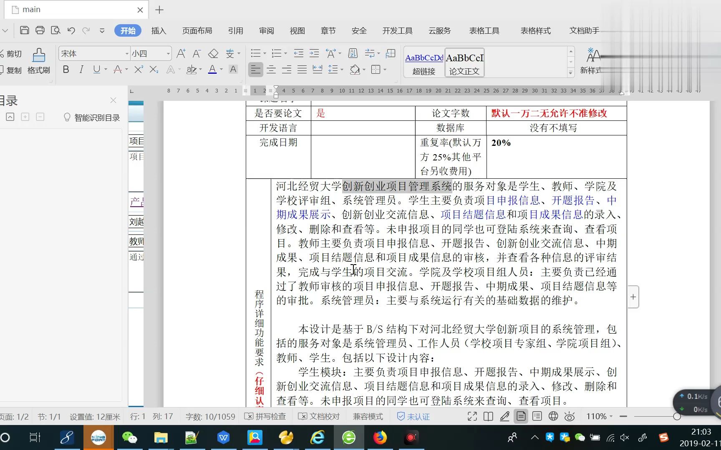Open the font color dropdown arrow
This screenshot has height=450, width=721.
pos(220,70)
